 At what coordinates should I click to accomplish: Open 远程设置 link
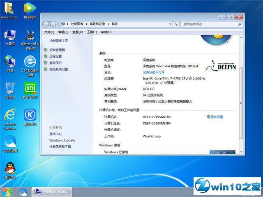coord(55,56)
